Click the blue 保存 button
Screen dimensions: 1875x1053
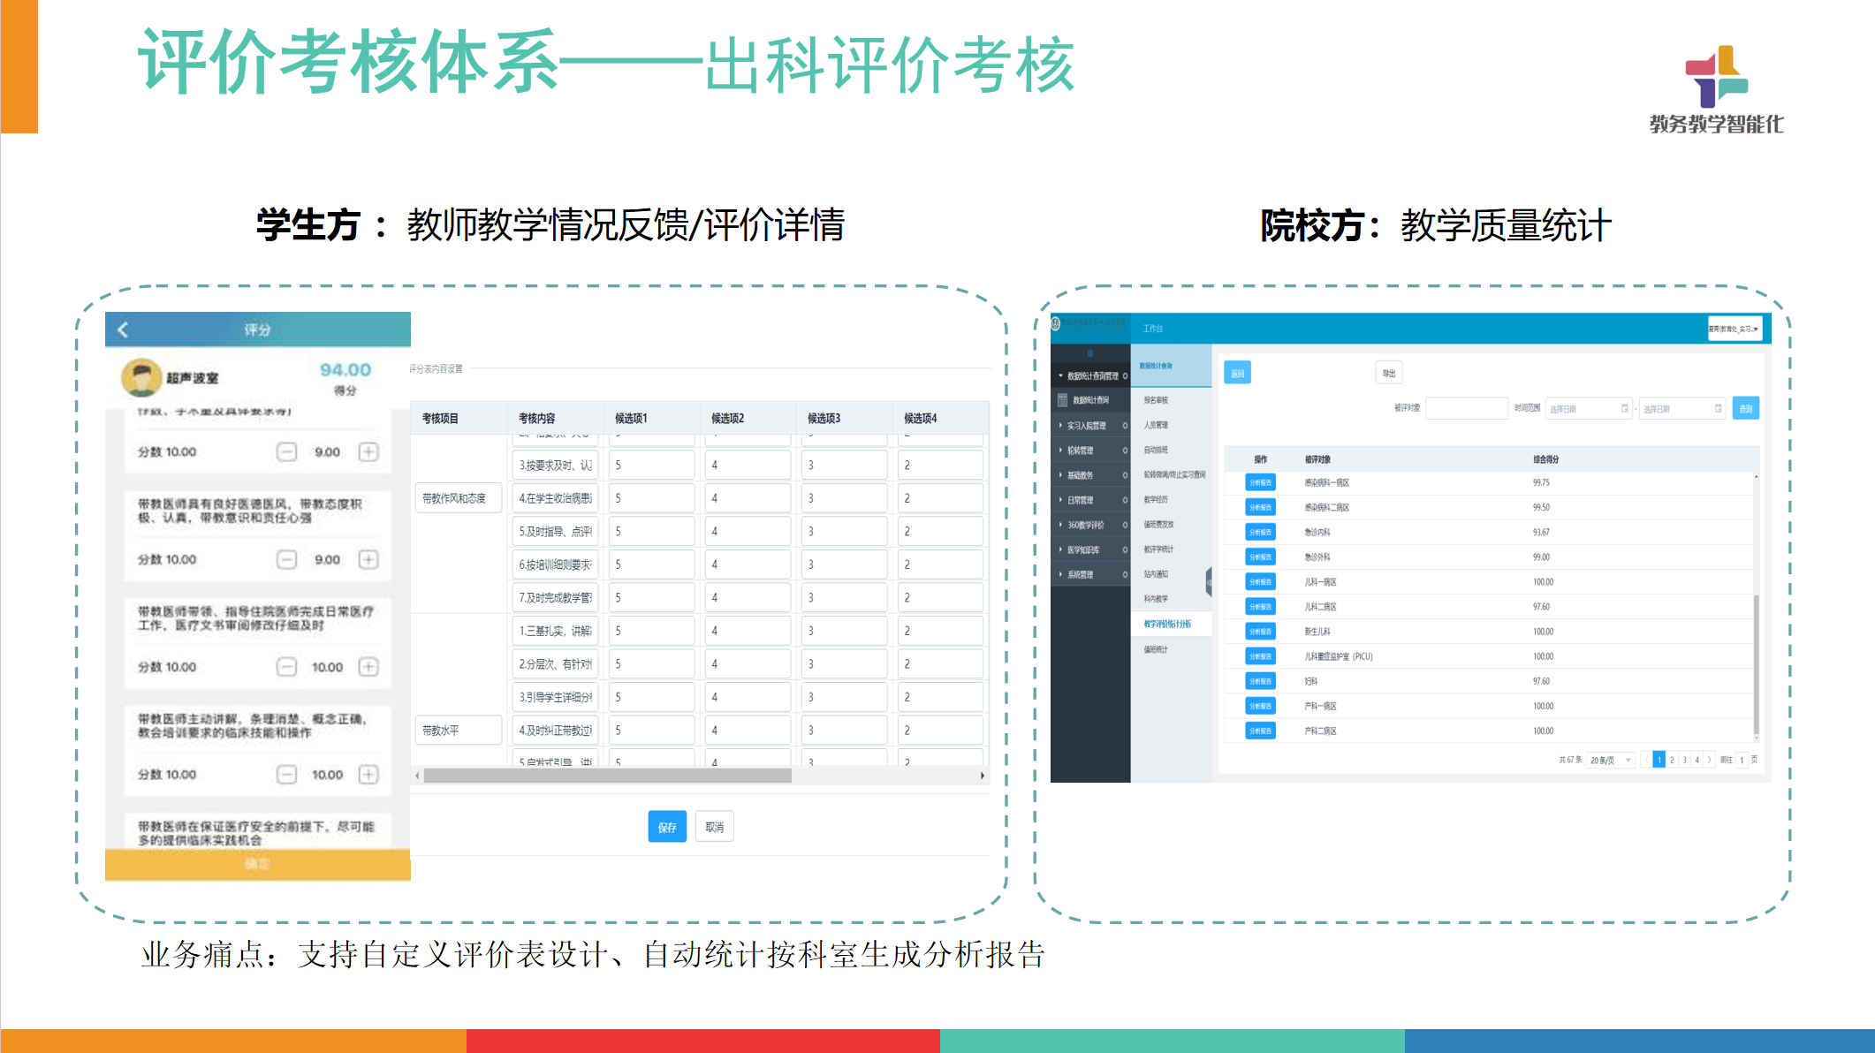pyautogui.click(x=667, y=827)
